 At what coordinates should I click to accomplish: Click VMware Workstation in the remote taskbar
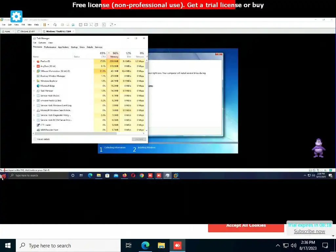176,176
